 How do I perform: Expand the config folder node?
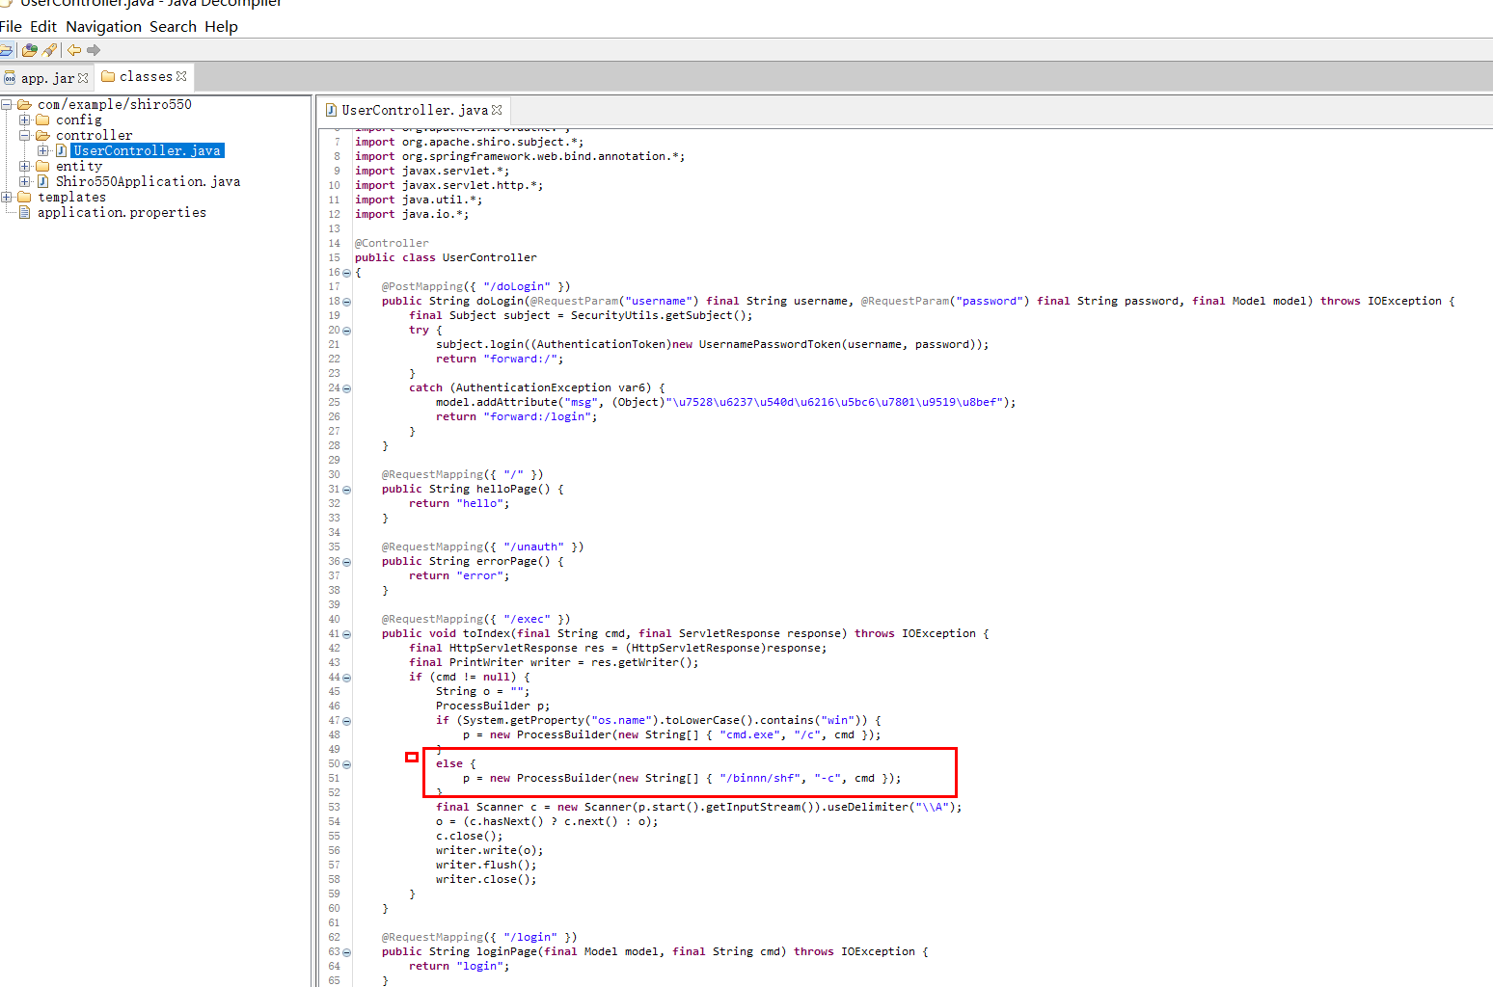pos(25,120)
